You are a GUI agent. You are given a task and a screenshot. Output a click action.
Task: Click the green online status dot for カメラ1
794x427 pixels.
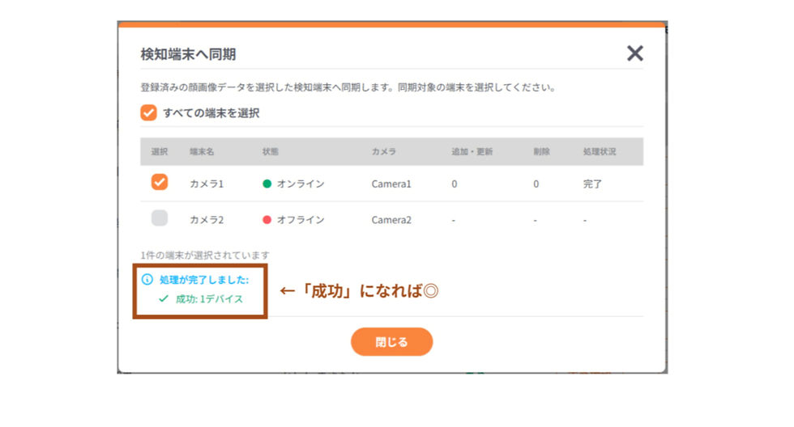coord(267,184)
